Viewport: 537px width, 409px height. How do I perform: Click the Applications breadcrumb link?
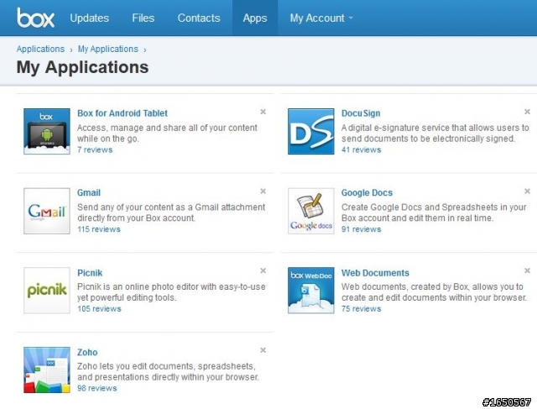(x=40, y=49)
